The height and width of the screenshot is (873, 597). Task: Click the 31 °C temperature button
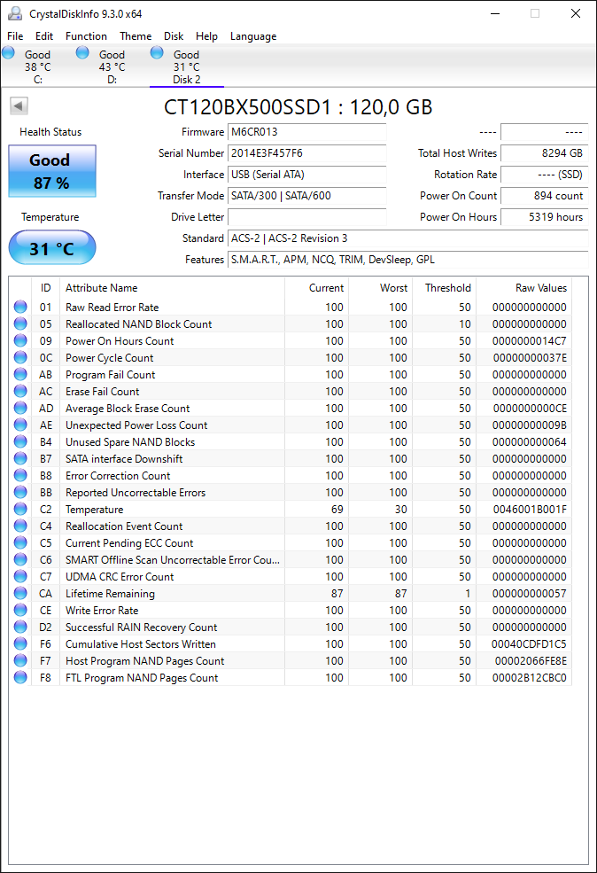52,248
